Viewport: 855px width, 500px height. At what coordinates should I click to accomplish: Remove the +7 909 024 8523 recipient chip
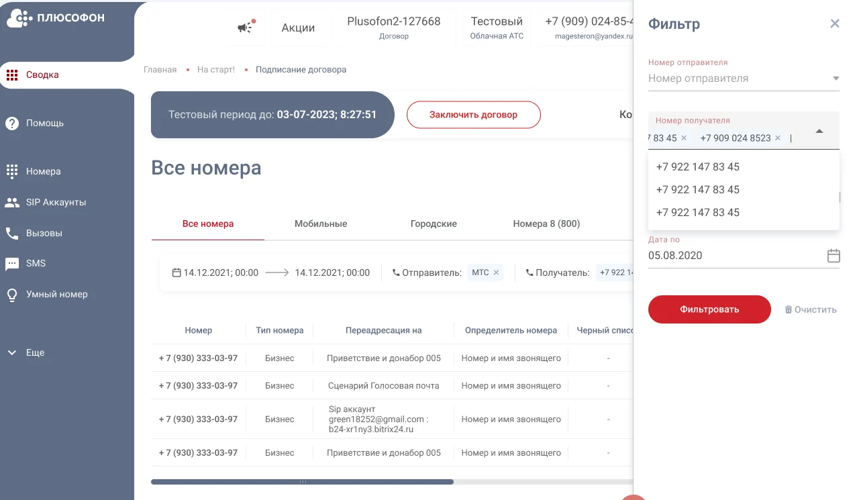click(778, 138)
